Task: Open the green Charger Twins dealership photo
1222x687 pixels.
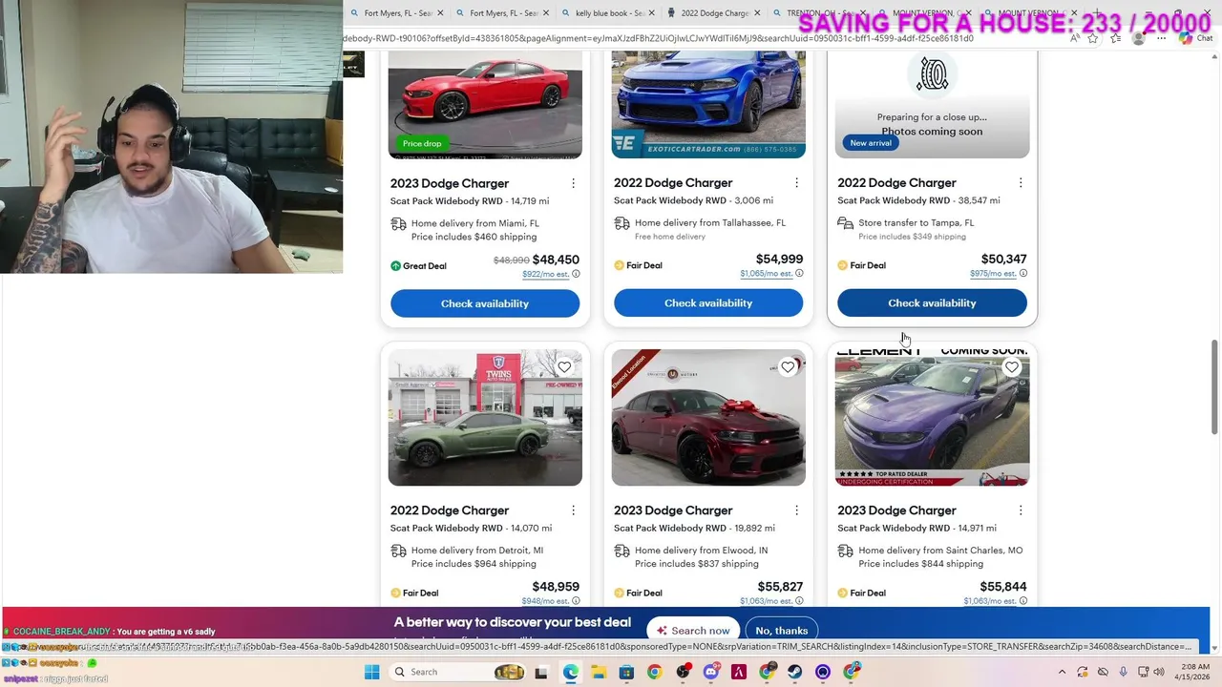Action: (x=485, y=418)
